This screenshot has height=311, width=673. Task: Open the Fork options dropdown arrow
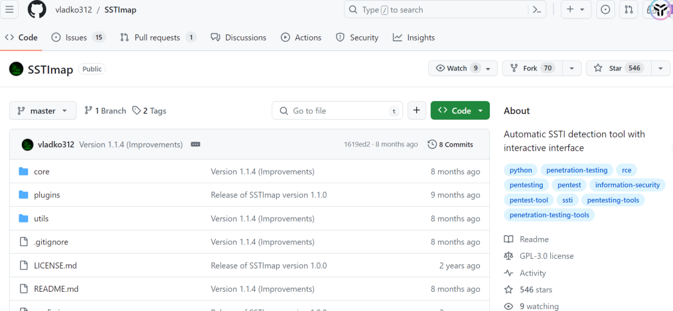[x=571, y=69]
